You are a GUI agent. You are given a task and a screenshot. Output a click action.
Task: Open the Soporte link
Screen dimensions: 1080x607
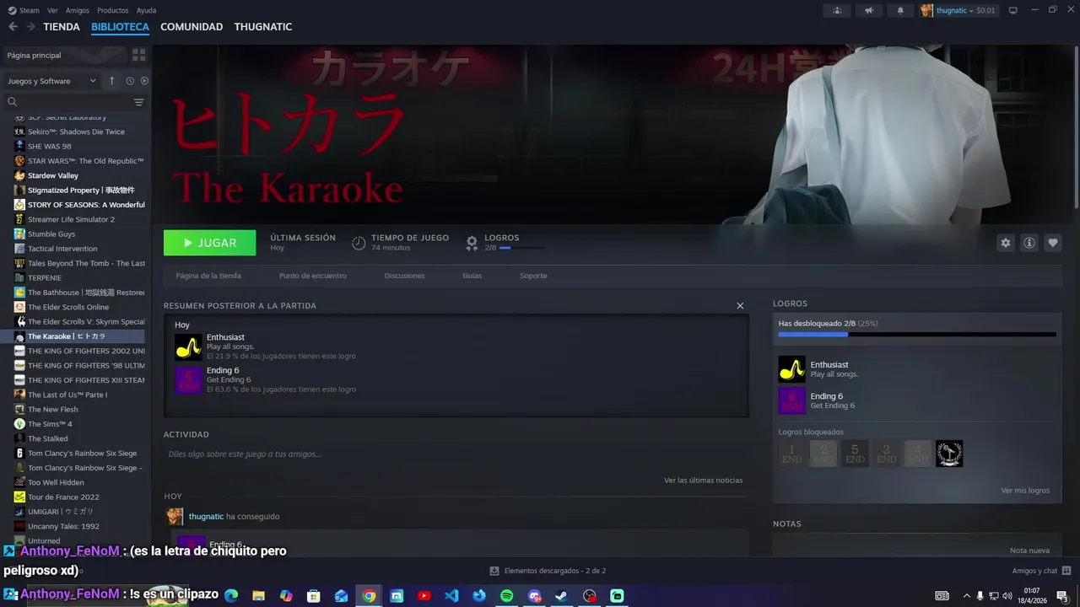(533, 276)
